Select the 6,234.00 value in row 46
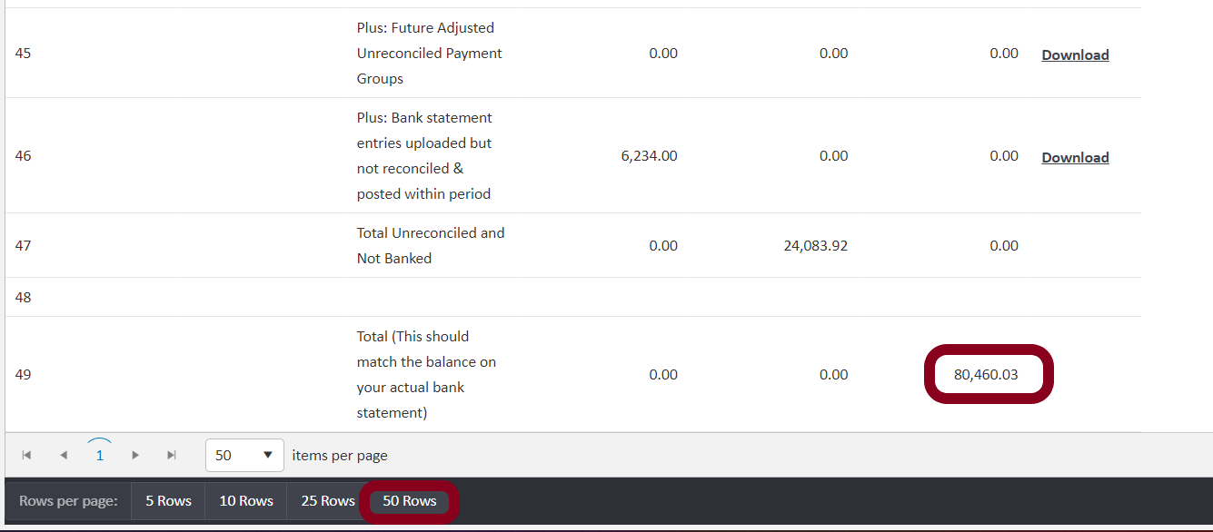Viewport: 1213px width, 532px height. coord(649,156)
